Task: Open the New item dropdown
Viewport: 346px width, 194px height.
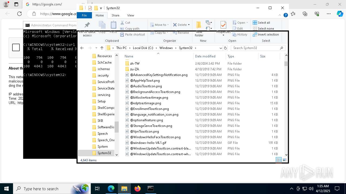Action: coord(209,23)
